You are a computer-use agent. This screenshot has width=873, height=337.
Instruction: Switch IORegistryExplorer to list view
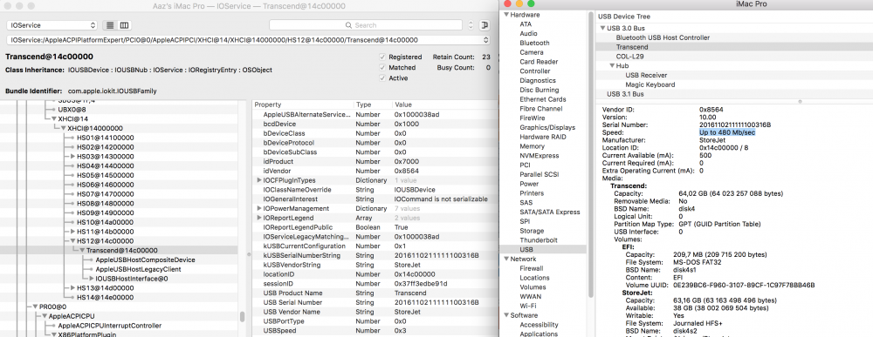click(x=110, y=25)
